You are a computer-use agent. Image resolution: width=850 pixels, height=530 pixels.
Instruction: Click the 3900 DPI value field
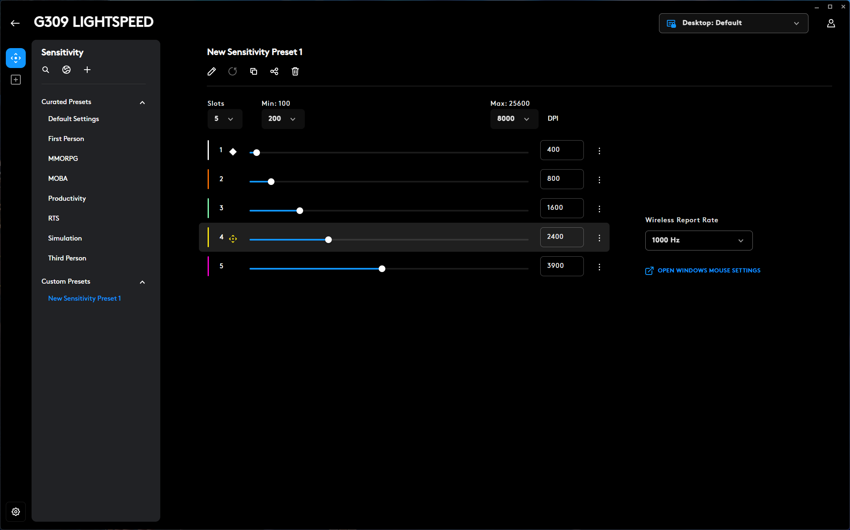(x=562, y=266)
